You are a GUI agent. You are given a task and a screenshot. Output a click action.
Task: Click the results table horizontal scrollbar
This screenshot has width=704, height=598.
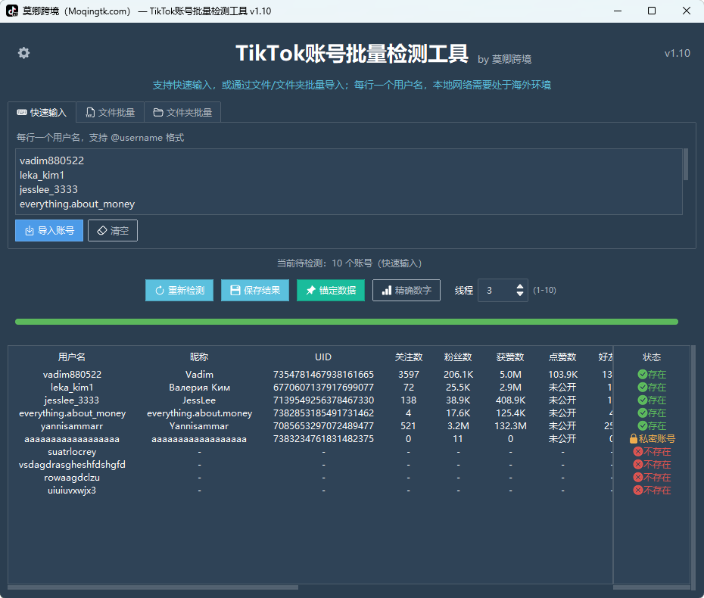[153, 587]
